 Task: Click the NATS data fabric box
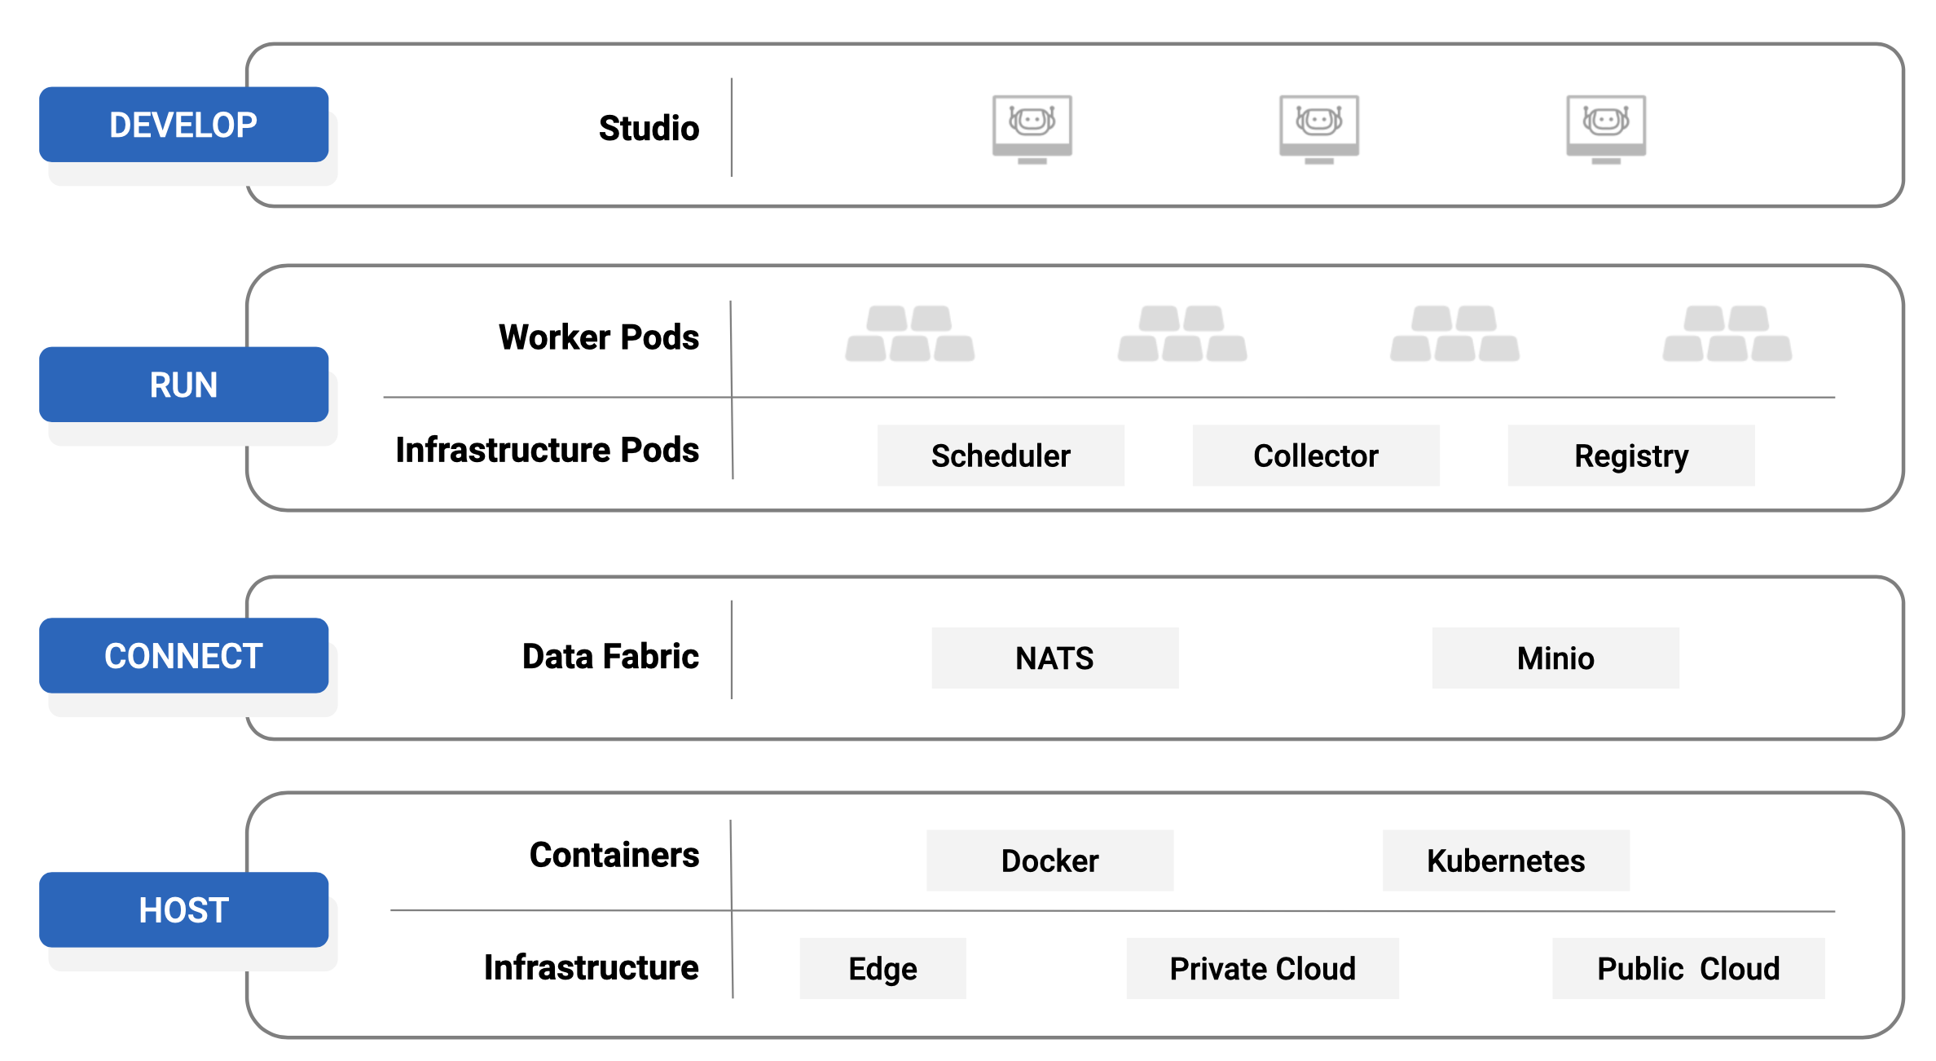point(1055,658)
